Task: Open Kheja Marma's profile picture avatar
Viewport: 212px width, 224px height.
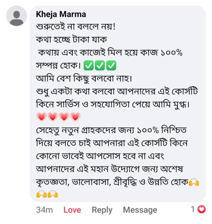Action: pyautogui.click(x=17, y=16)
